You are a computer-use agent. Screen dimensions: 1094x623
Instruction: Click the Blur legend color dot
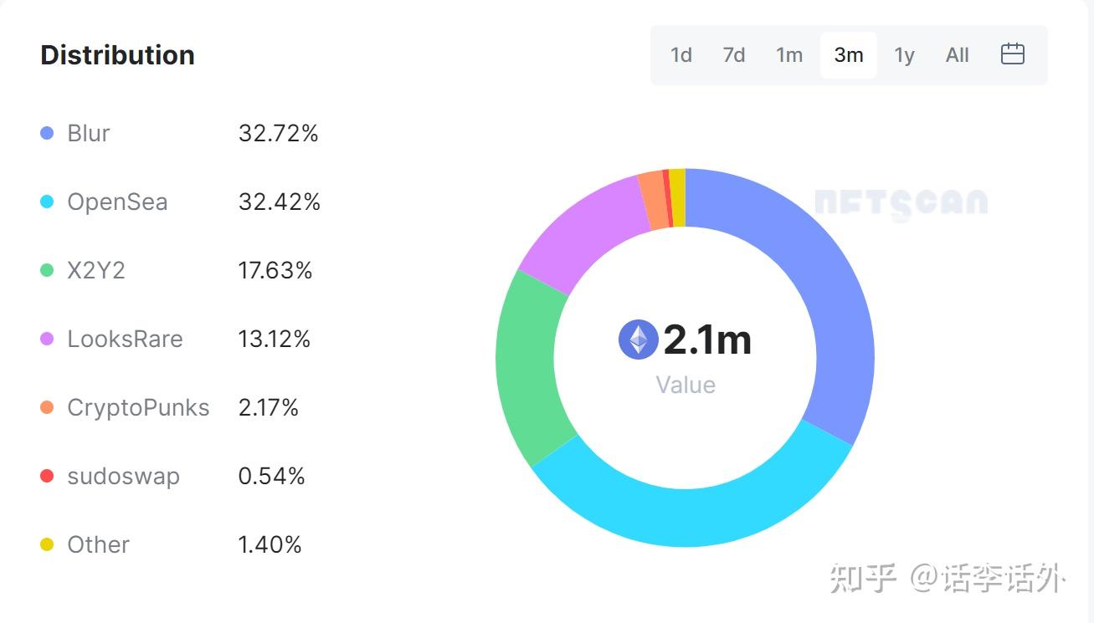(47, 133)
